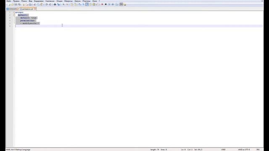269x151 pixels.
Task: Click the UNIX line-ending status field
Action: point(223,150)
